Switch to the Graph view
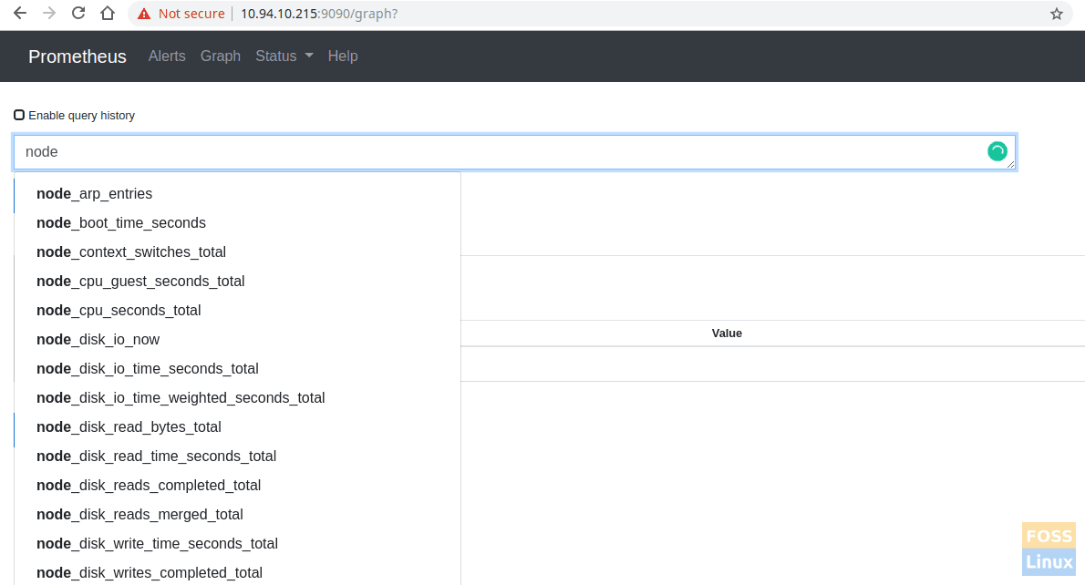Image resolution: width=1085 pixels, height=585 pixels. pos(220,56)
